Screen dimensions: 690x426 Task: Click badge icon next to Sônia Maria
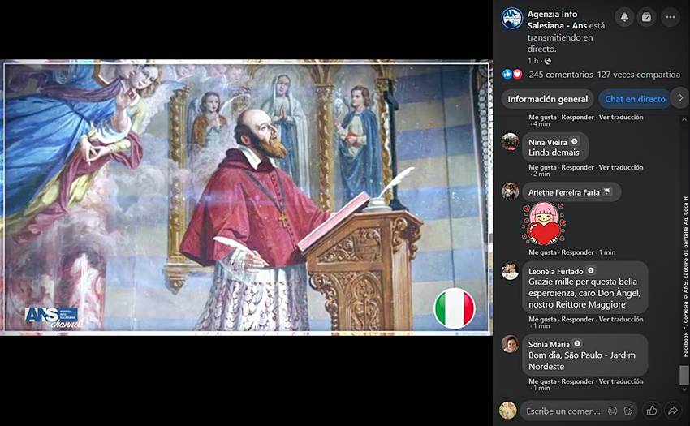577,344
